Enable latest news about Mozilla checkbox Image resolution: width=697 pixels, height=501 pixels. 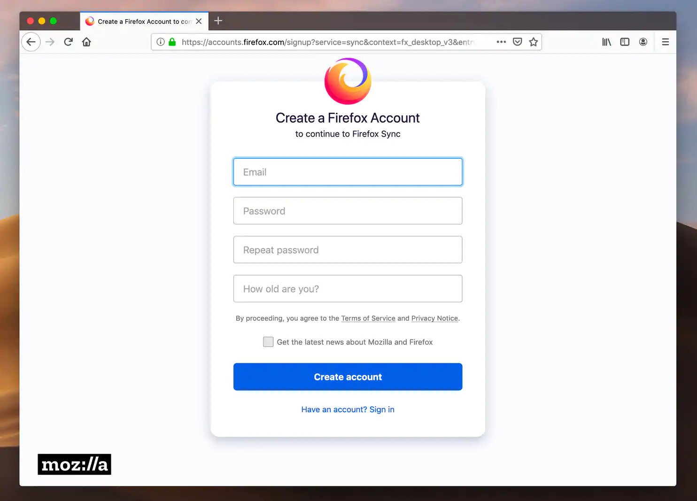268,342
